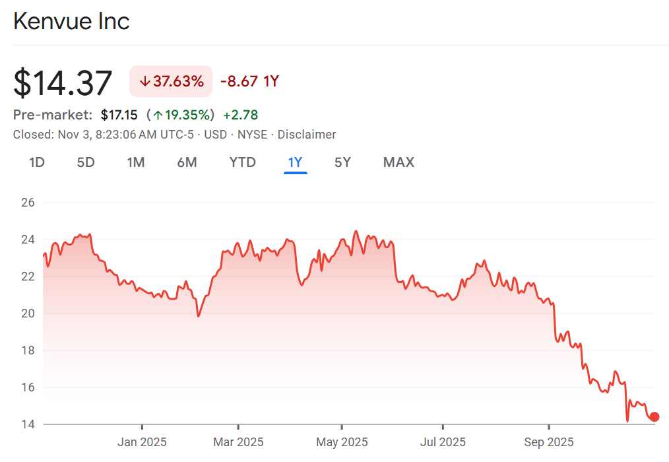The height and width of the screenshot is (462, 669).
Task: Click the Sep 2025 axis label
Action: point(550,442)
